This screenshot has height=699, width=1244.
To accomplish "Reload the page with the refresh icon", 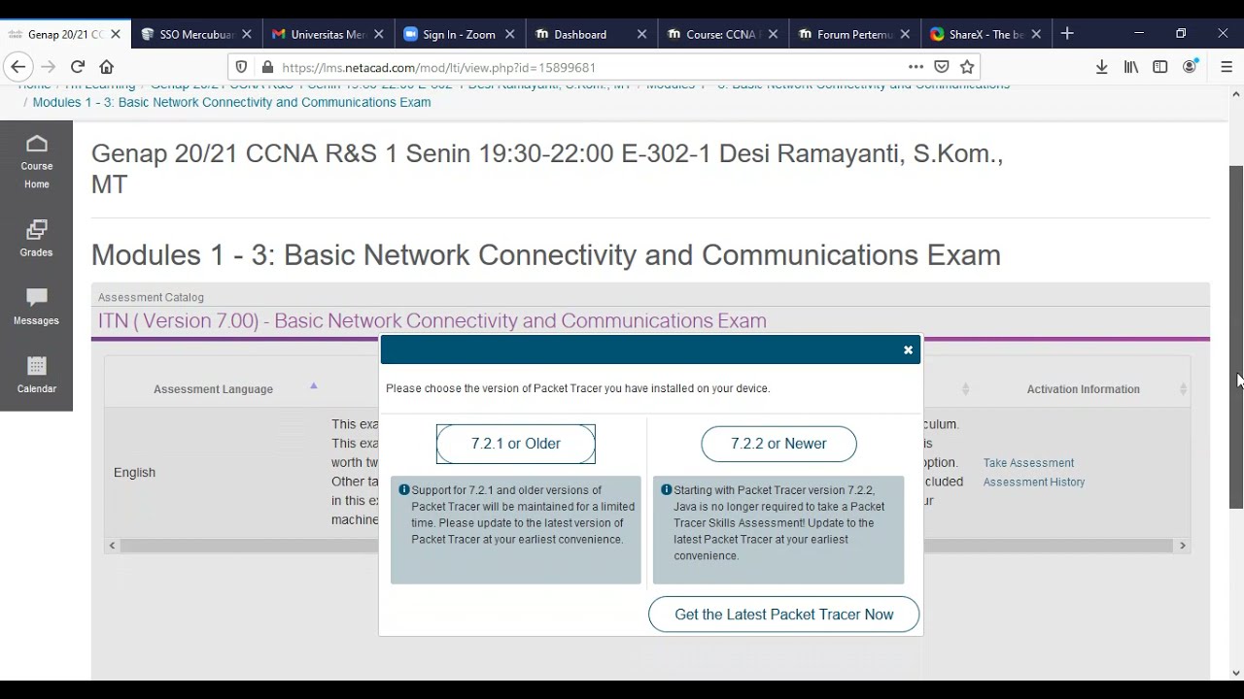I will point(78,67).
